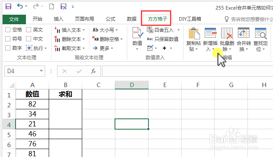
Task: Click cell containing 求和
Action: pos(65,94)
